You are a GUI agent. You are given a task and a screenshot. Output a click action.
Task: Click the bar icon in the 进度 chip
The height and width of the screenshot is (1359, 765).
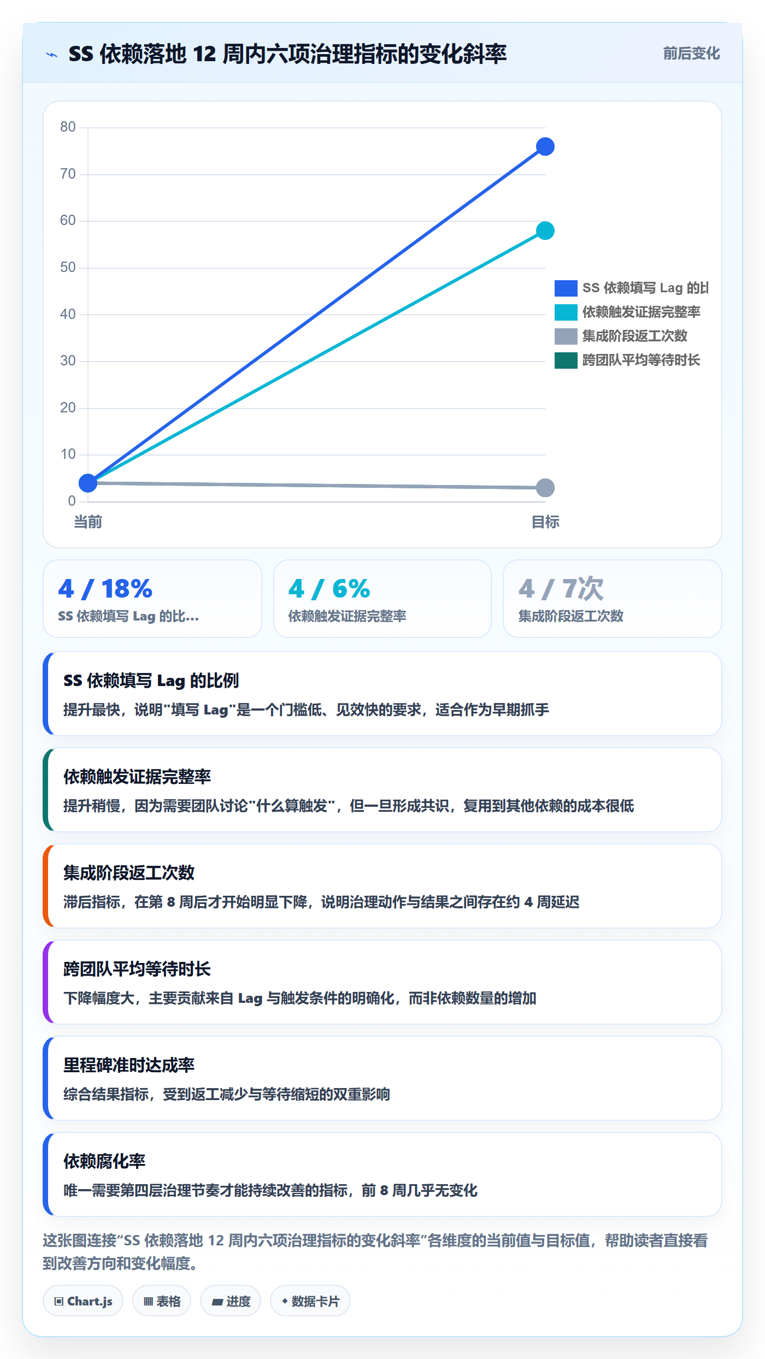217,1302
